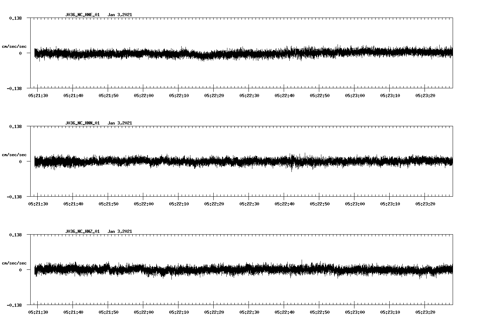Screen dimensions: 478x325
Task: Click the middle of the HNE waveform trace
Action: 243,53
